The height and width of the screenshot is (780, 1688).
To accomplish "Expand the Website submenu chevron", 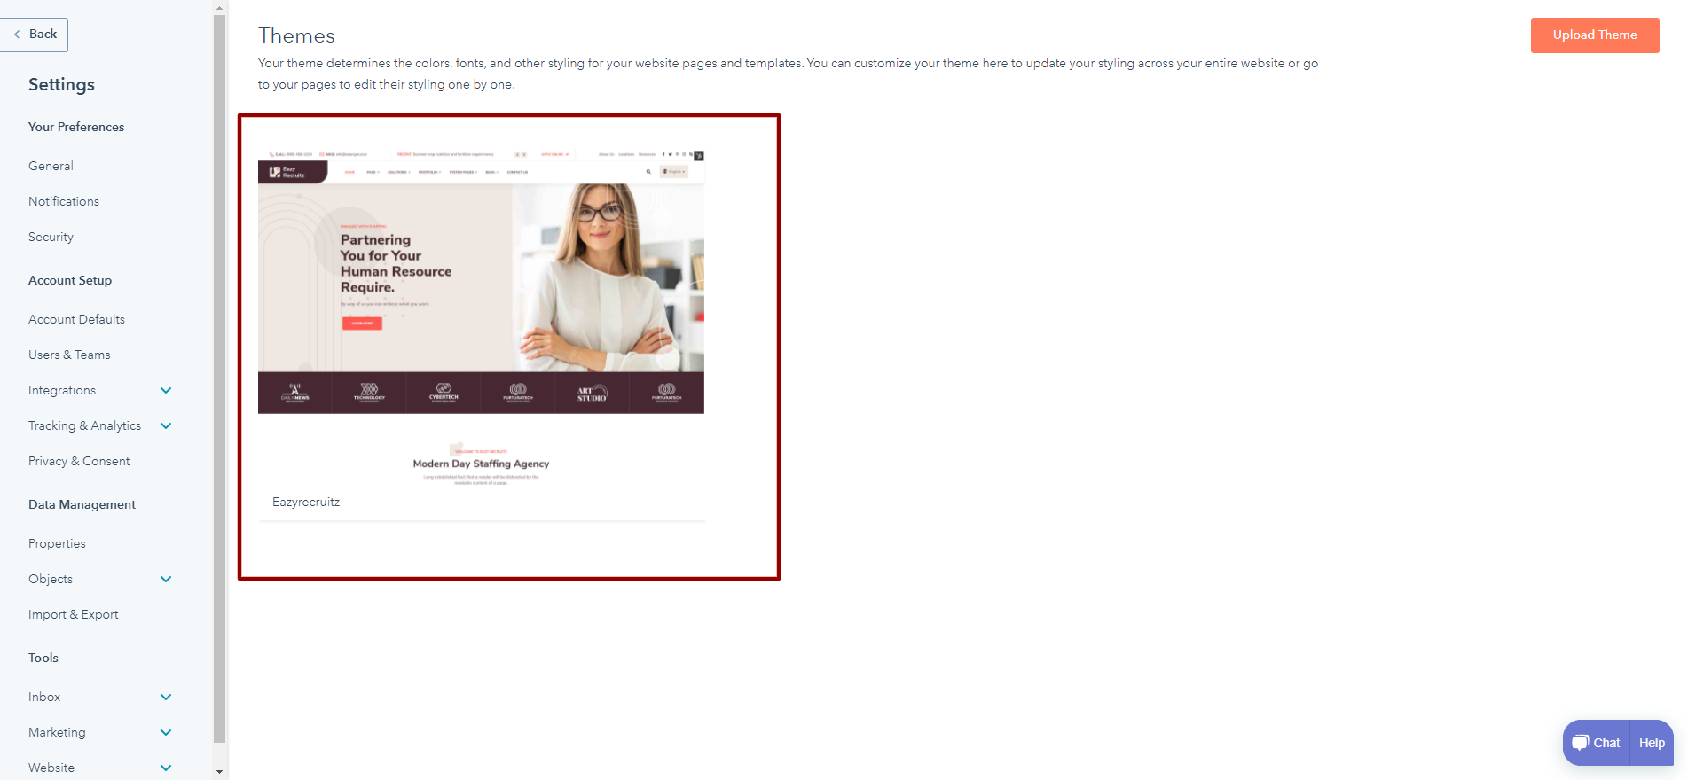I will click(166, 768).
